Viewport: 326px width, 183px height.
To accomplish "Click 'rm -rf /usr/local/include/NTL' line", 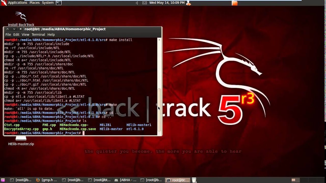I will tap(32, 48).
